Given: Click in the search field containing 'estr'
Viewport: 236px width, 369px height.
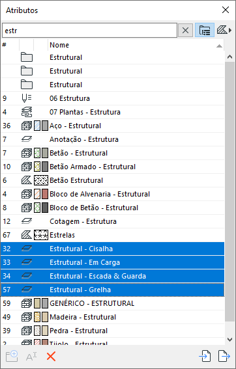Looking at the screenshot, I should tap(89, 30).
